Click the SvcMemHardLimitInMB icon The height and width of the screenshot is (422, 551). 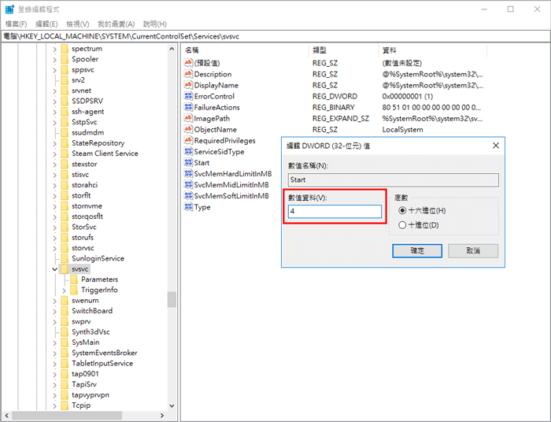pyautogui.click(x=188, y=173)
